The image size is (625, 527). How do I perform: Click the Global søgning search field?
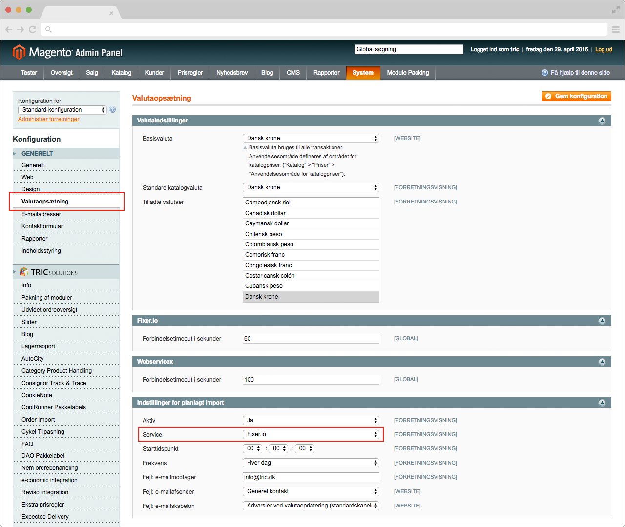pyautogui.click(x=409, y=49)
